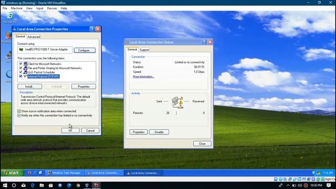Click Cancel in Connection Properties dialog
Viewport: 336px width, 189px height.
90,131
